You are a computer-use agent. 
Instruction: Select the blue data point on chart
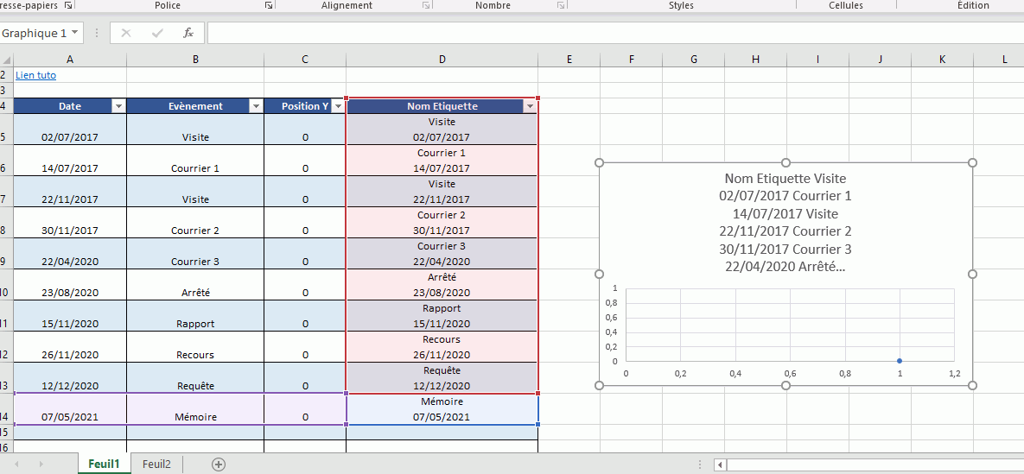[900, 361]
